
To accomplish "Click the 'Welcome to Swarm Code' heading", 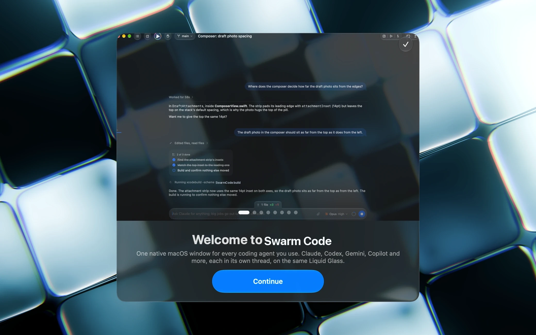I will (x=262, y=240).
